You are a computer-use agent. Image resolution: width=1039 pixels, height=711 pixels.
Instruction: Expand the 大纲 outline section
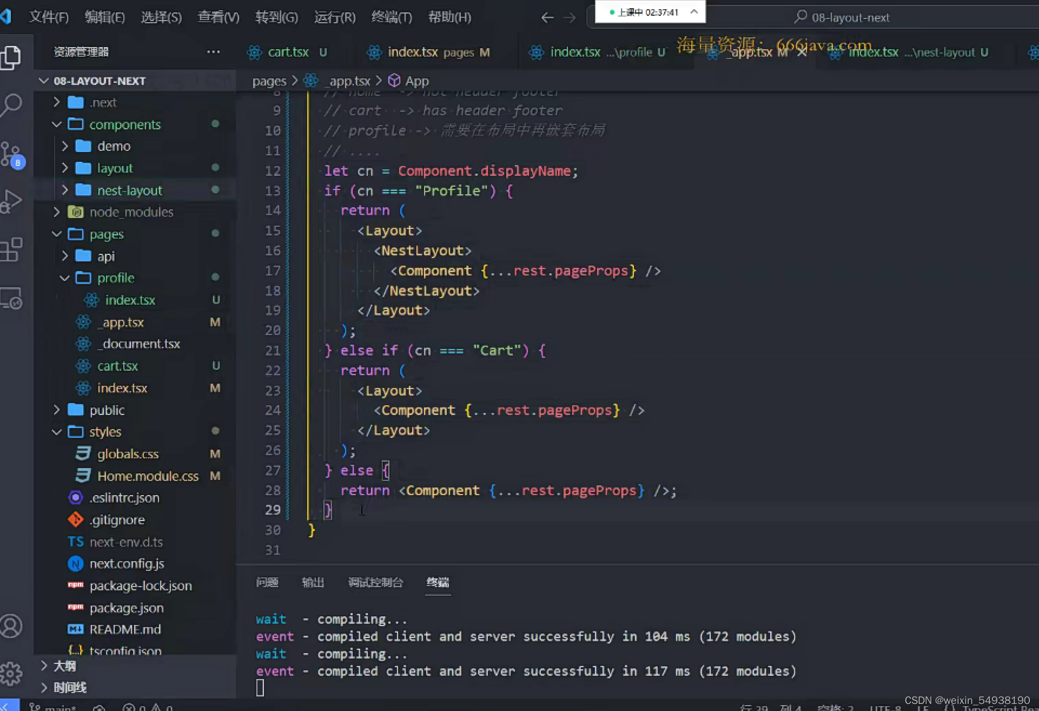click(44, 666)
